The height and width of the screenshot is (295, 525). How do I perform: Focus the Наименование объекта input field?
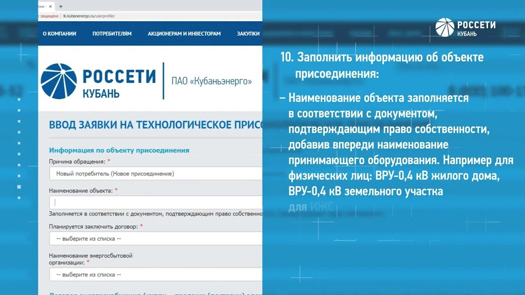click(x=155, y=202)
